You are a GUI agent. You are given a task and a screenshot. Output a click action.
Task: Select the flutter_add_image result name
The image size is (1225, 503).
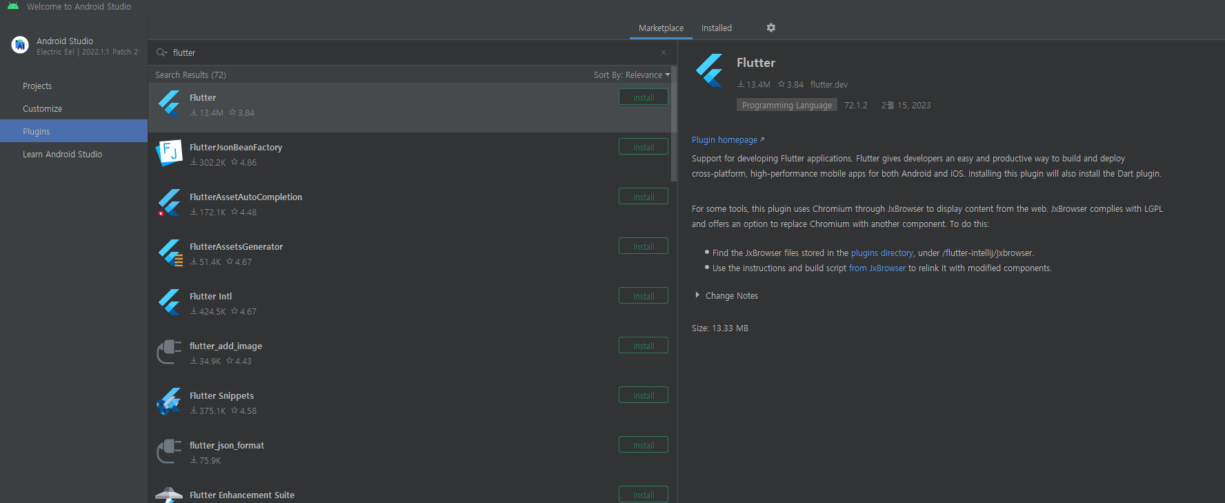point(226,346)
